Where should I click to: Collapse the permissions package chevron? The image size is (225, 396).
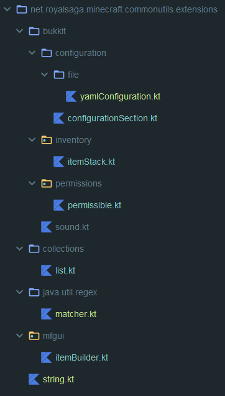coord(32,183)
